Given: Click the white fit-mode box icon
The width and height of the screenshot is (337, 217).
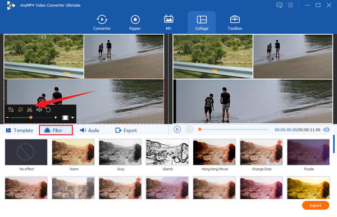Looking at the screenshot, I should point(65,118).
